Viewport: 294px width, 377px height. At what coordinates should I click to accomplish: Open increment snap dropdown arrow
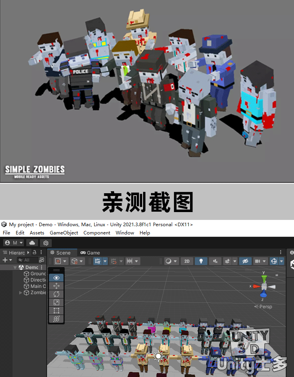[121, 261]
